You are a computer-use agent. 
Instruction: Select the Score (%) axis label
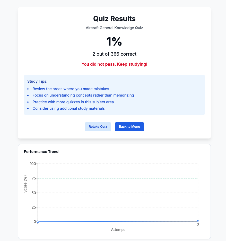tap(25, 184)
